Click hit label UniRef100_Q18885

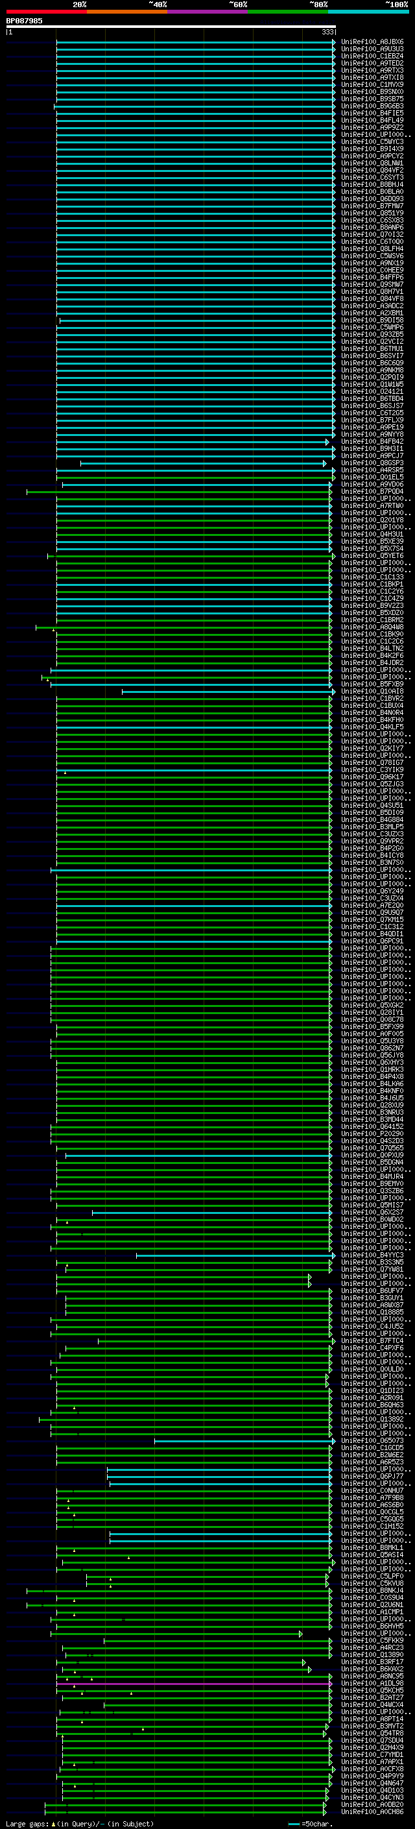click(x=372, y=1312)
